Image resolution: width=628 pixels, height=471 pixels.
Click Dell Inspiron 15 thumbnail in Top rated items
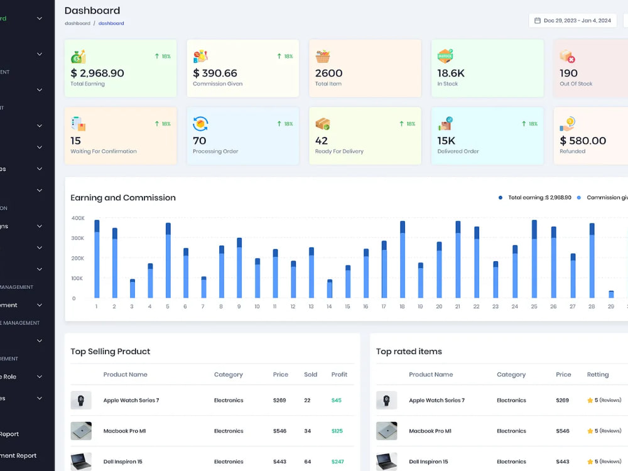386,462
